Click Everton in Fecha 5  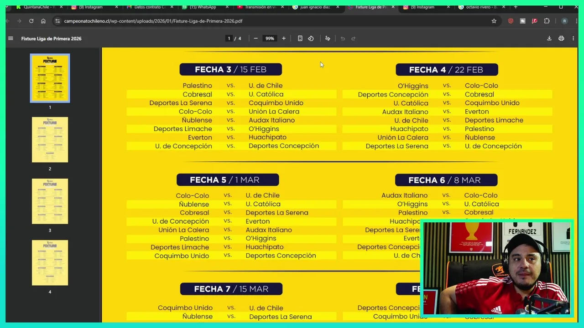point(258,221)
